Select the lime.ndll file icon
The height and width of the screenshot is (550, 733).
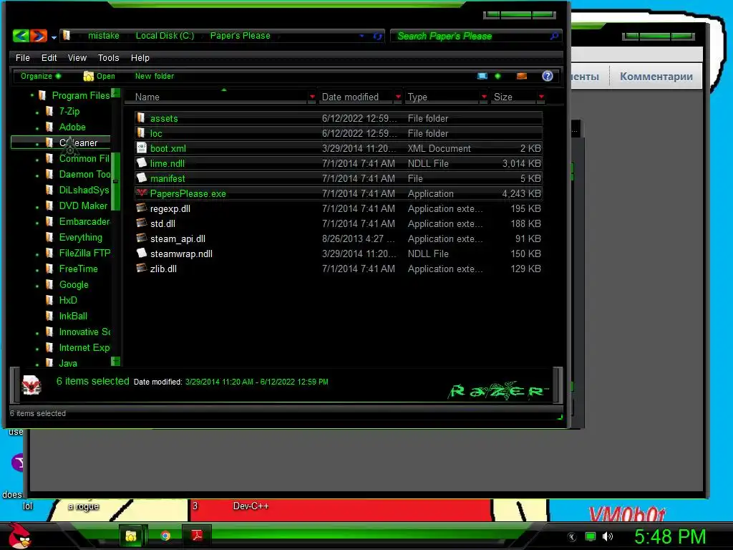coord(141,163)
